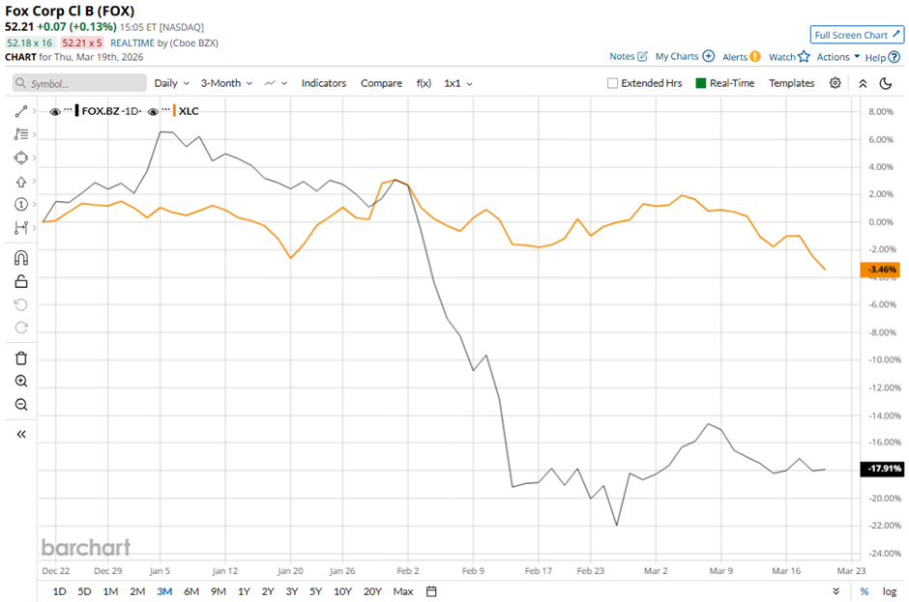Screen dimensions: 909x602
Task: Choose the shapes drawing tool
Action: (x=21, y=158)
